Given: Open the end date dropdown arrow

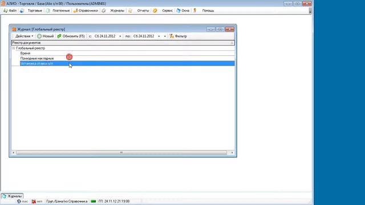Looking at the screenshot, I should [x=159, y=36].
